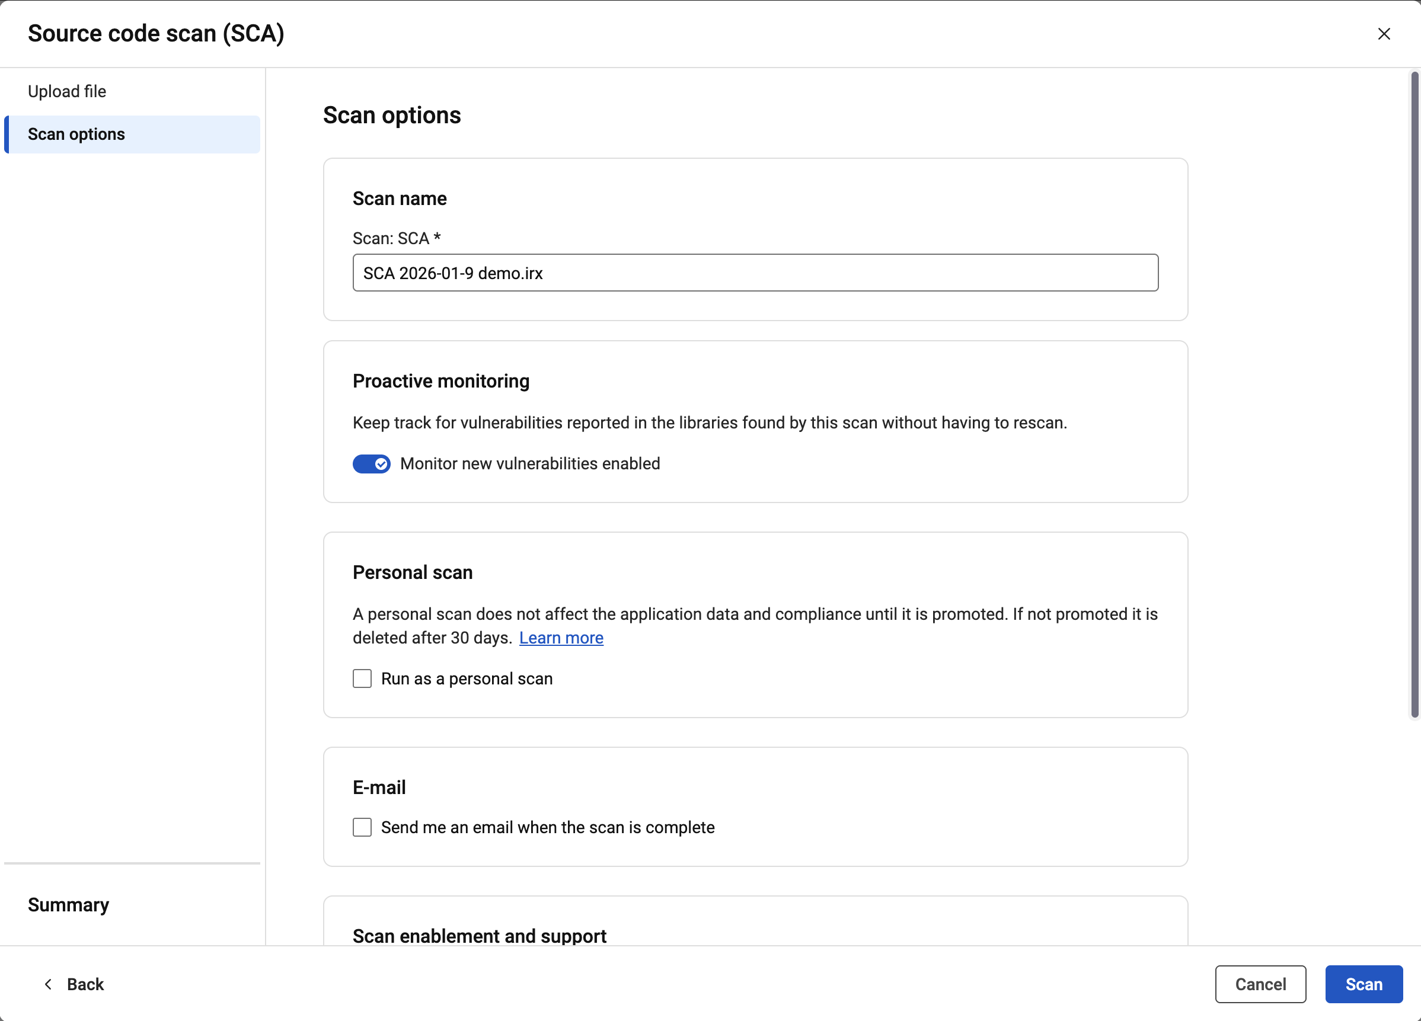Enable email notification when scan completes
Image resolution: width=1421 pixels, height=1021 pixels.
[x=362, y=827]
